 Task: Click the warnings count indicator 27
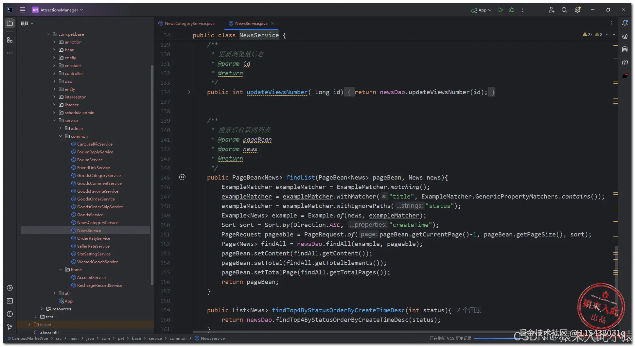(x=588, y=34)
